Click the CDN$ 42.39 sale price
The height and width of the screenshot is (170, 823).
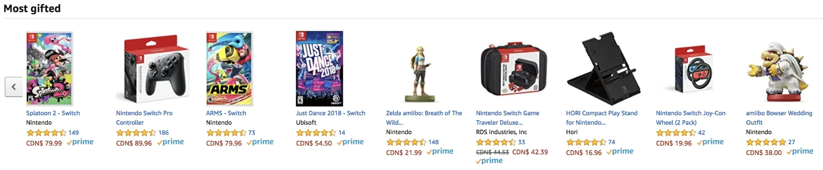(x=530, y=152)
